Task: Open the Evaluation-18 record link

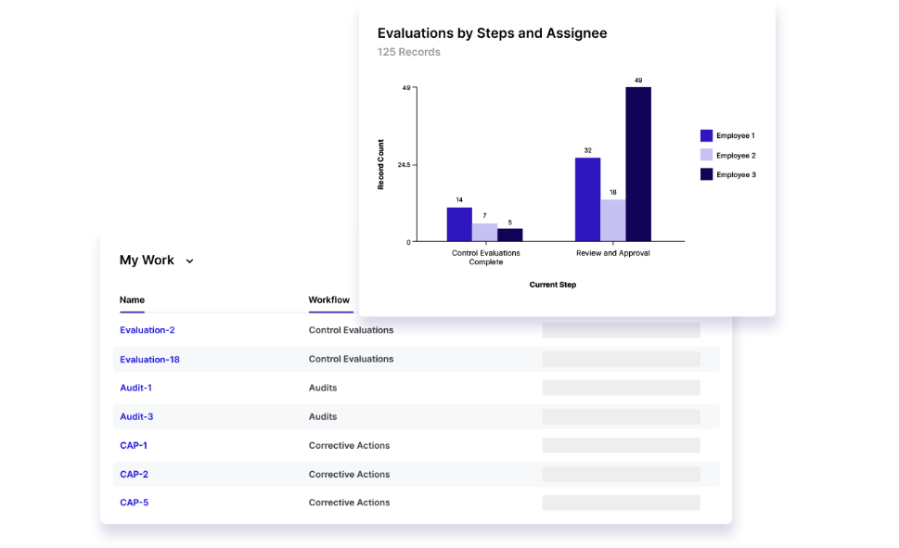Action: pyautogui.click(x=149, y=359)
